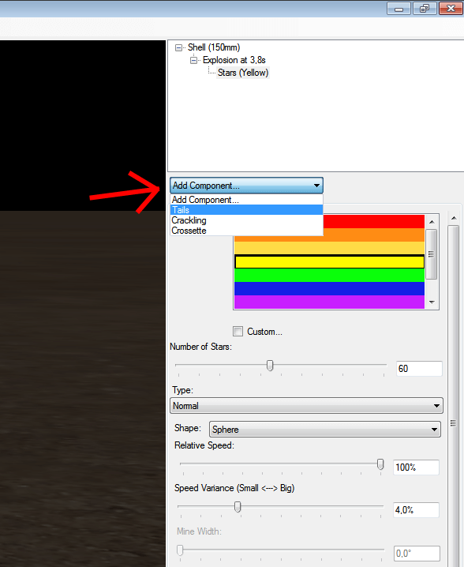Open the Add Component dropdown
Screen dimensions: 464x567
point(246,186)
